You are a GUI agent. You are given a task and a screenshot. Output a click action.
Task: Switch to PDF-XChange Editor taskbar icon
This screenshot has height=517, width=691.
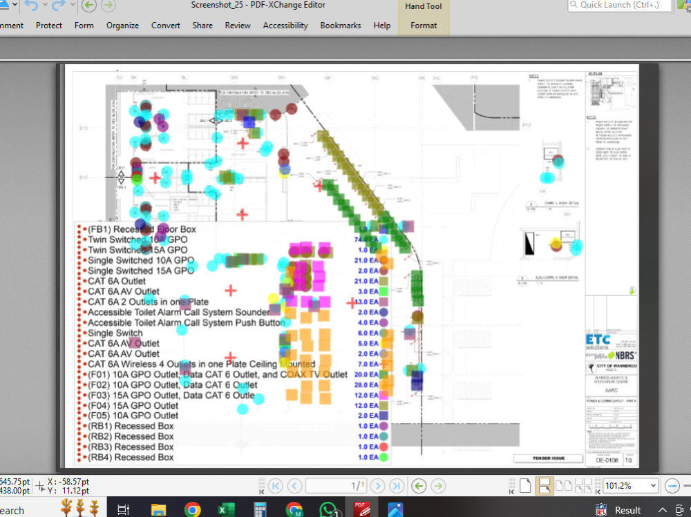click(x=362, y=509)
